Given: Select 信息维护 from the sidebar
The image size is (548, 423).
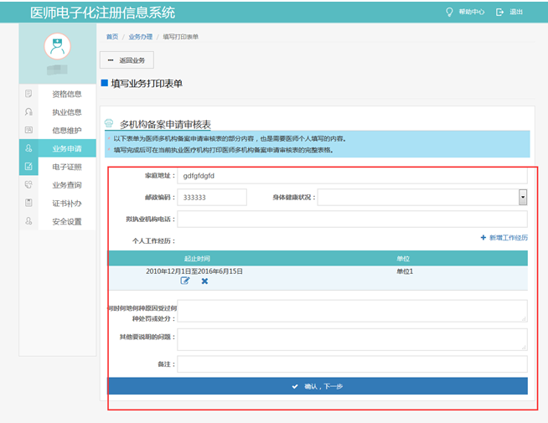Looking at the screenshot, I should coord(67,131).
